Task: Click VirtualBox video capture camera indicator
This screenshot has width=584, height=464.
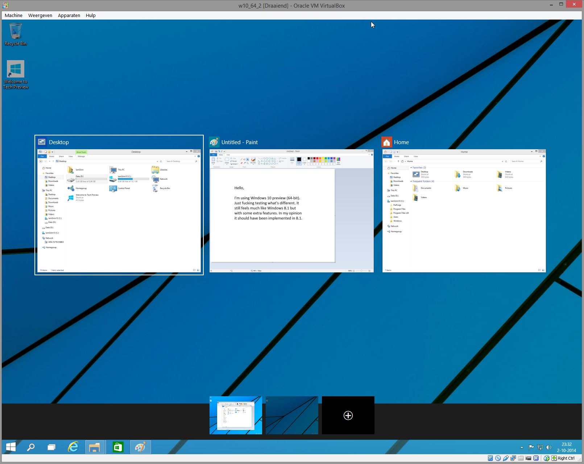Action: click(x=529, y=458)
